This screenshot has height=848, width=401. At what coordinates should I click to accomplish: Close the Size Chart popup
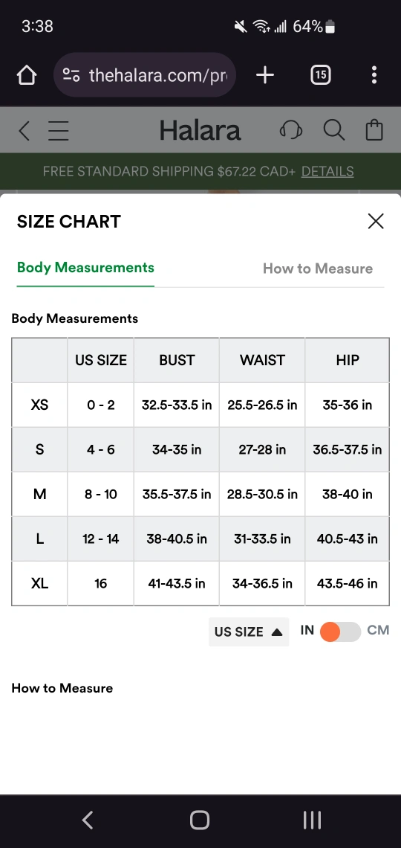pyautogui.click(x=376, y=221)
